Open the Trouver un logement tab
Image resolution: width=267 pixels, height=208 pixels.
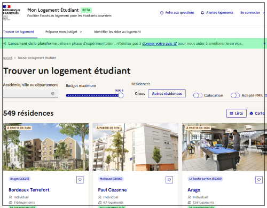tap(19, 32)
